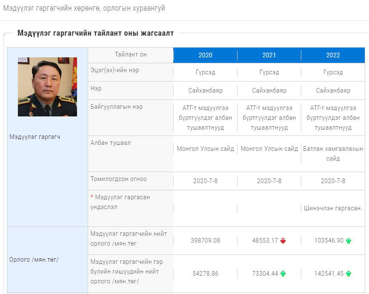369x294 pixels.
Task: Click the 2020 column date '2020-7-8'
Action: coord(205,181)
